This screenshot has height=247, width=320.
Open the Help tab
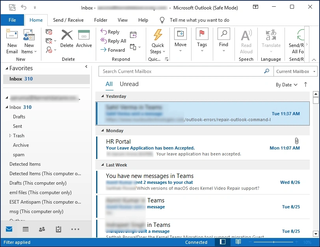143,20
